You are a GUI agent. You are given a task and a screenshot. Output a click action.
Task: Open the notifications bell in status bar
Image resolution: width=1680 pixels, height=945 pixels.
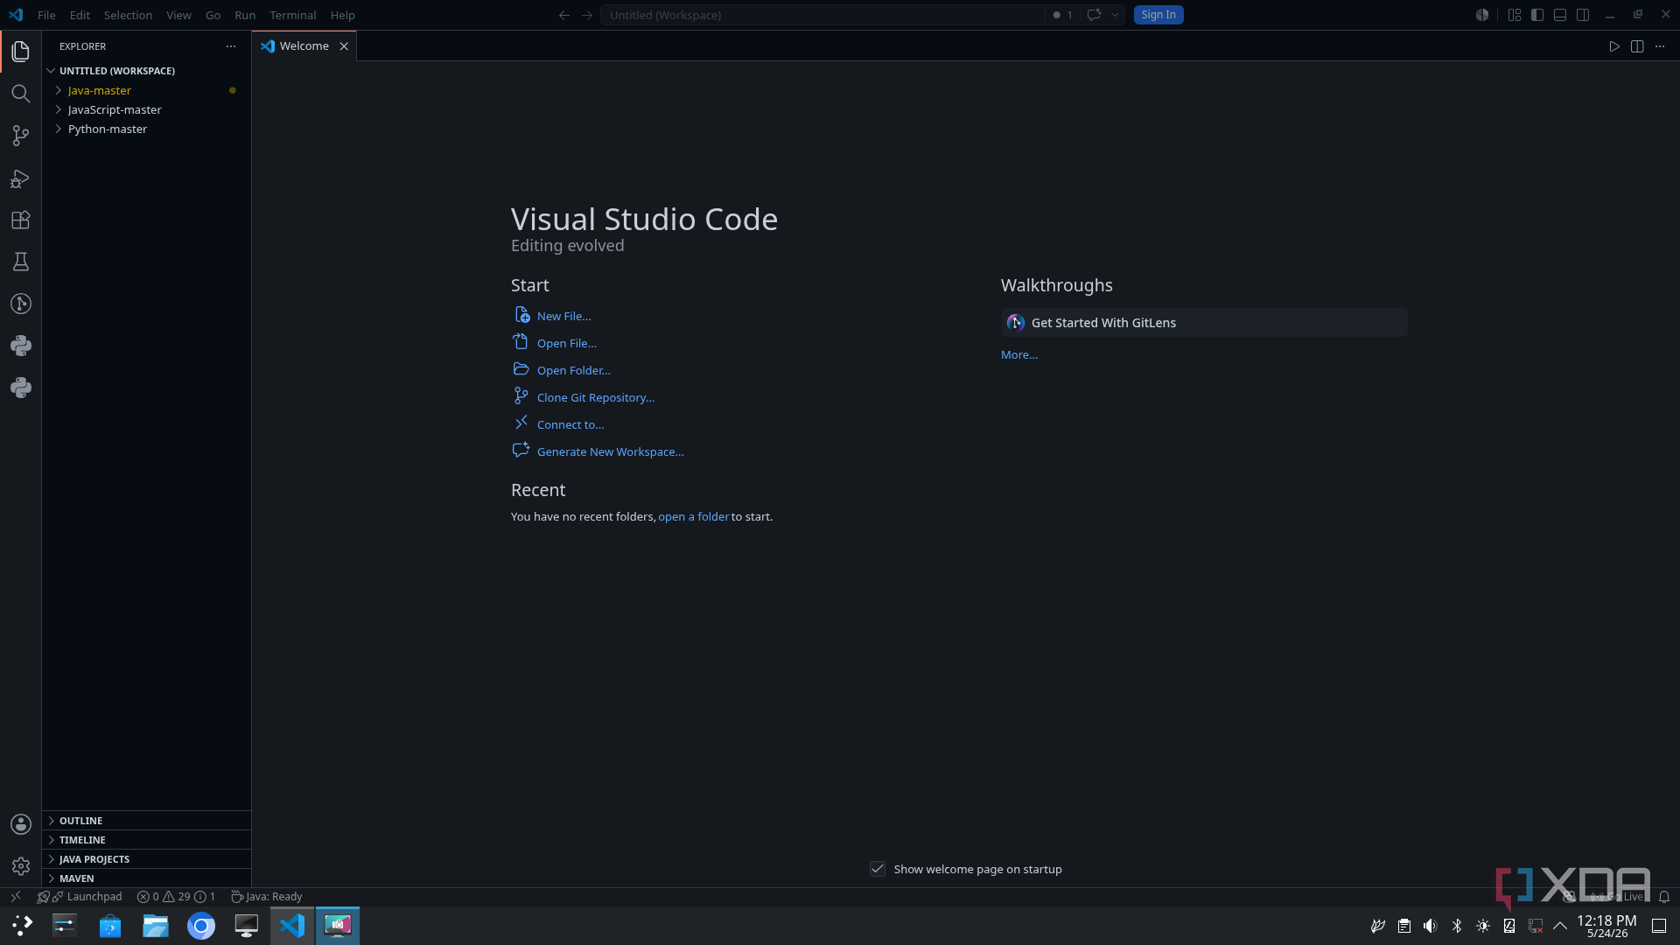point(1664,897)
